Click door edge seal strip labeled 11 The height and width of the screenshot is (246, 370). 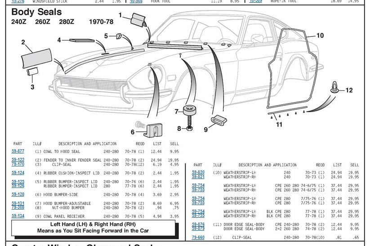(x=288, y=111)
